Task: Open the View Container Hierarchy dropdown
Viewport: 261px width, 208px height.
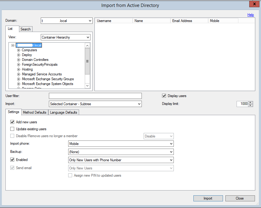Action: [88, 37]
